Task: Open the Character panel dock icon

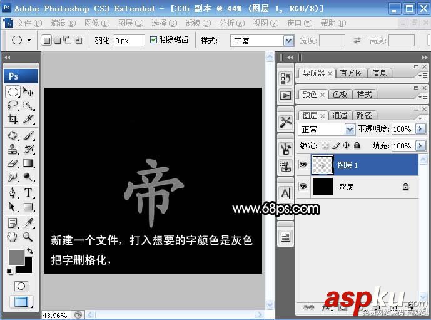Action: (x=286, y=193)
